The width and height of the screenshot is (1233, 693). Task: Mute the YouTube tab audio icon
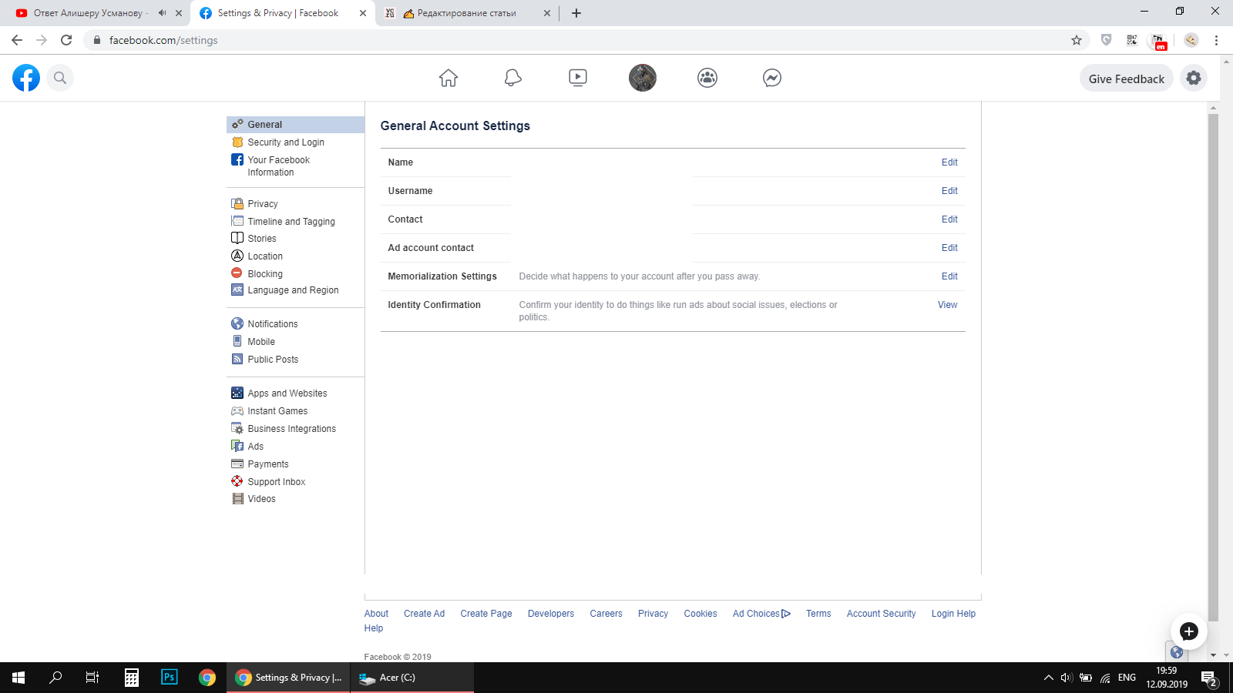click(162, 13)
